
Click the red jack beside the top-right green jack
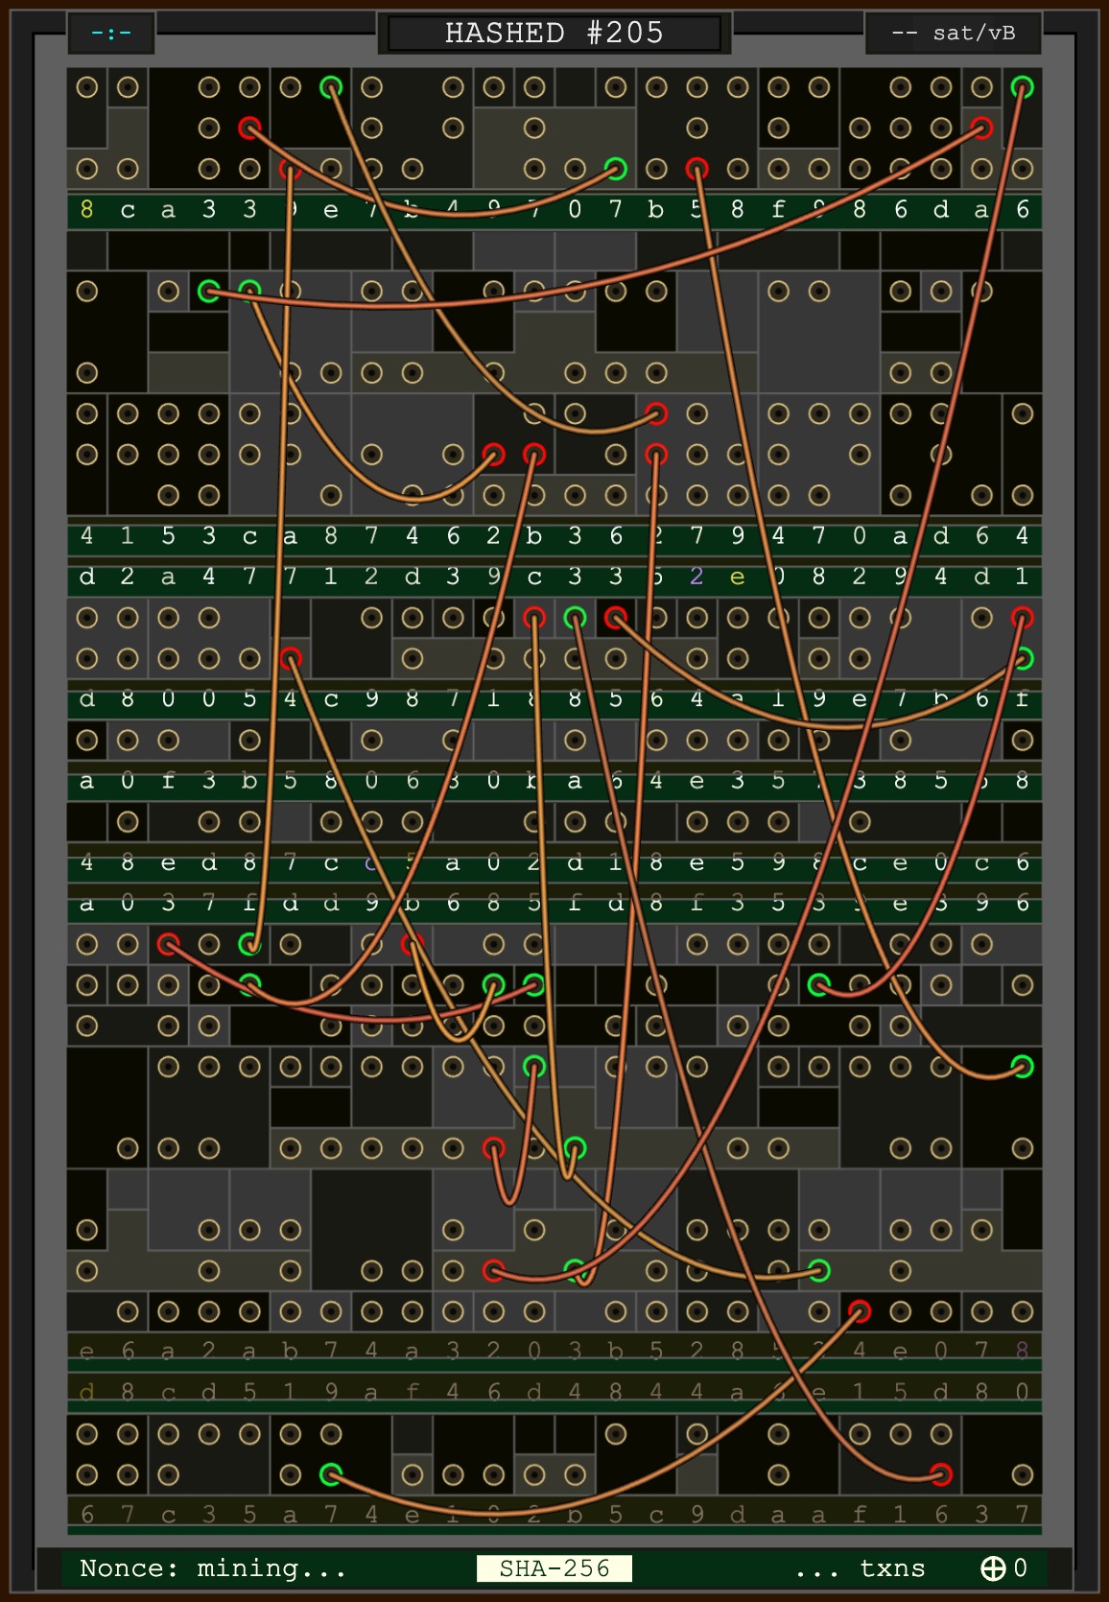[980, 128]
